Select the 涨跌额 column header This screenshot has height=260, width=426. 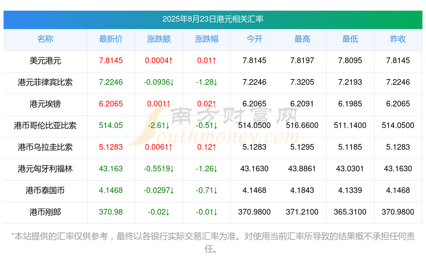159,39
